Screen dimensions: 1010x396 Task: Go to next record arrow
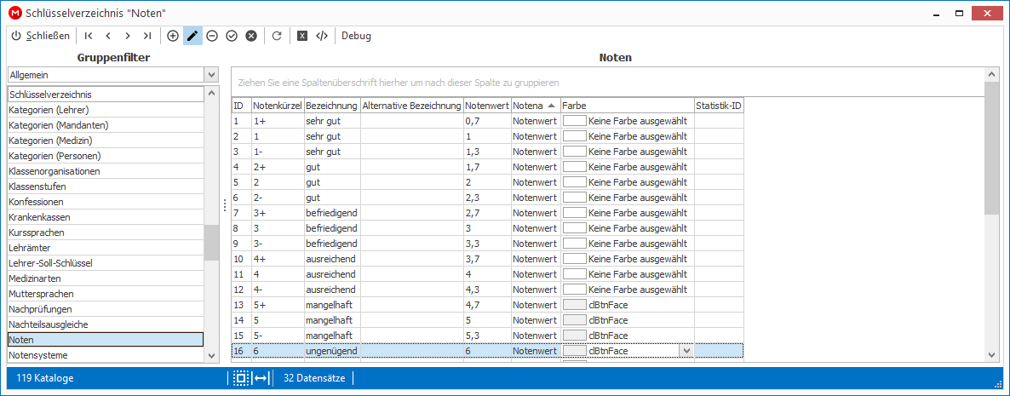(x=129, y=36)
